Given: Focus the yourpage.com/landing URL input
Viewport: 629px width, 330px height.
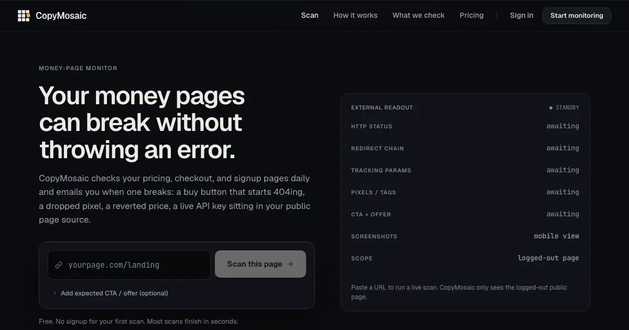Looking at the screenshot, I should tap(129, 265).
